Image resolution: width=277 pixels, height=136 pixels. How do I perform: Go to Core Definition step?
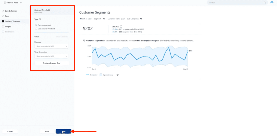point(11,11)
